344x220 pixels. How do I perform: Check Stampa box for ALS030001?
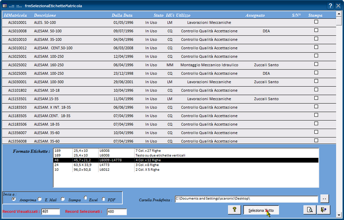coord(316,81)
